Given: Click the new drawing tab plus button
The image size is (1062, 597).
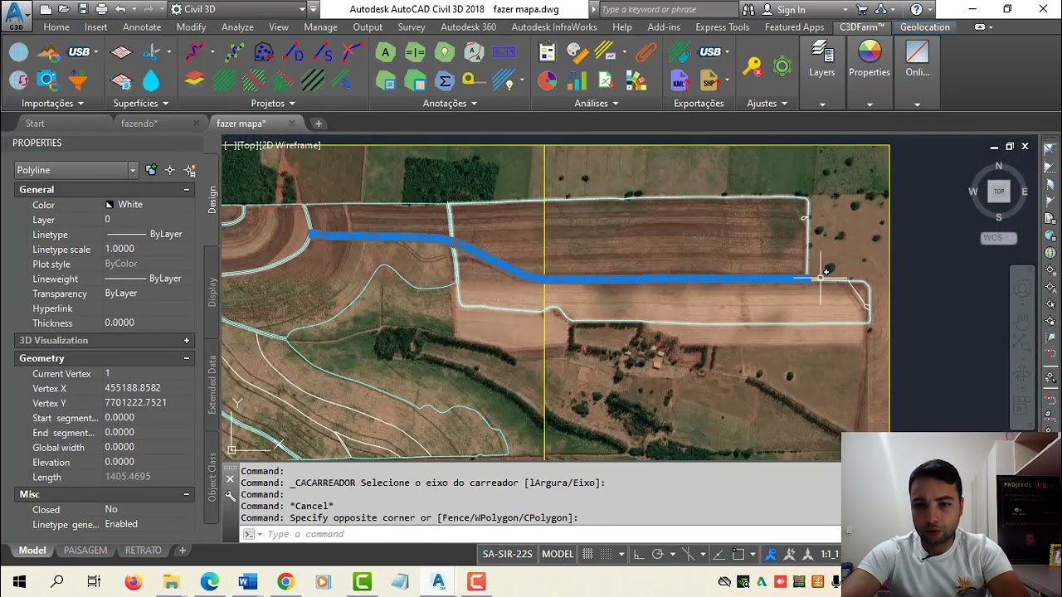Looking at the screenshot, I should (x=318, y=124).
